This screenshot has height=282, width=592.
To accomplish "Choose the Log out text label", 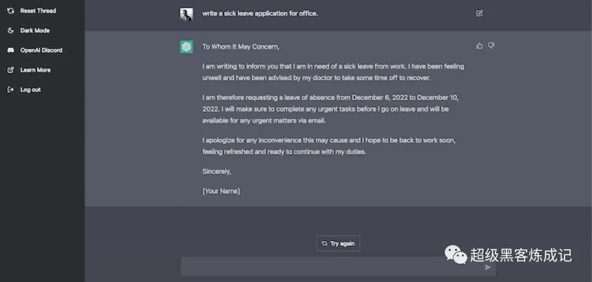I will [31, 90].
